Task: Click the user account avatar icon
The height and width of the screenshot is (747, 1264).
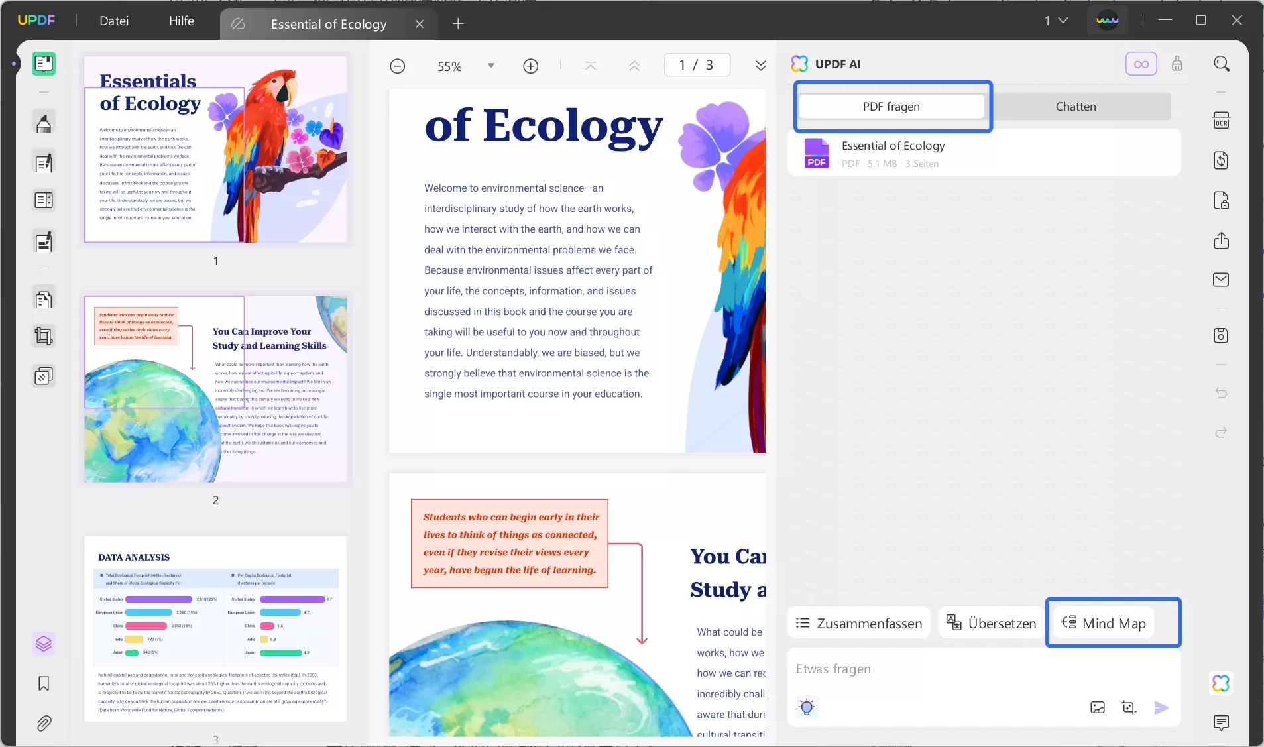Action: tap(1107, 21)
